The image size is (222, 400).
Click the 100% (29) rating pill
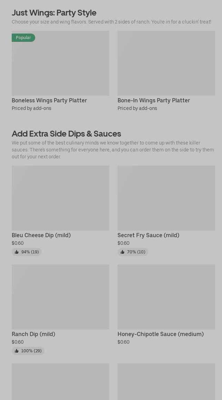28,351
